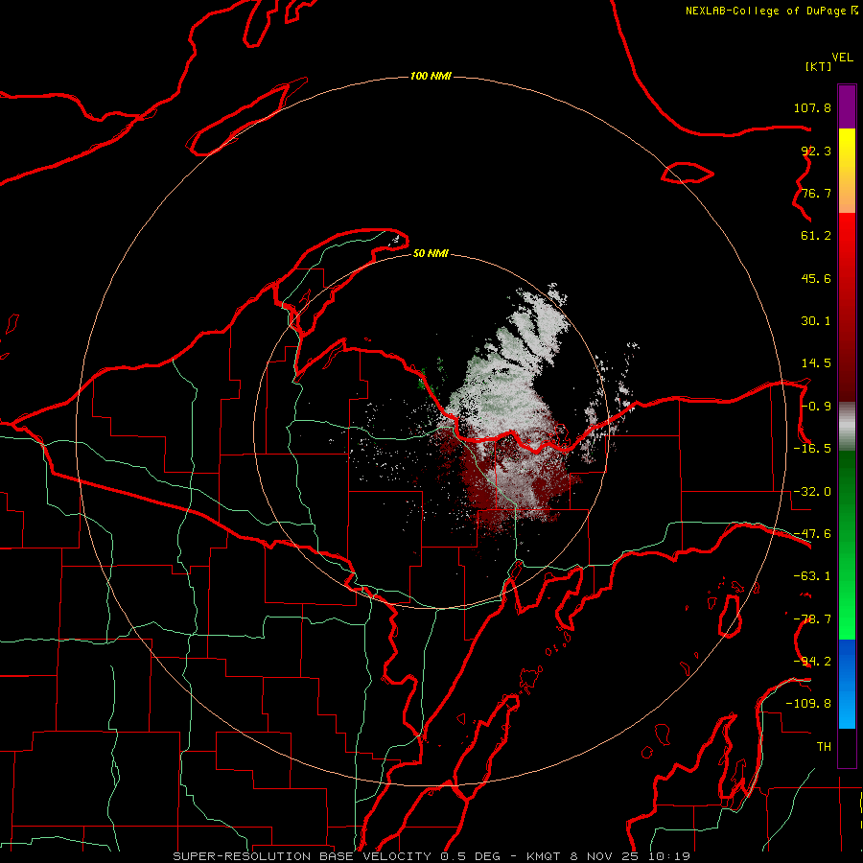Click the -16.5 legend value
Viewport: 863px width, 863px height.
point(812,449)
